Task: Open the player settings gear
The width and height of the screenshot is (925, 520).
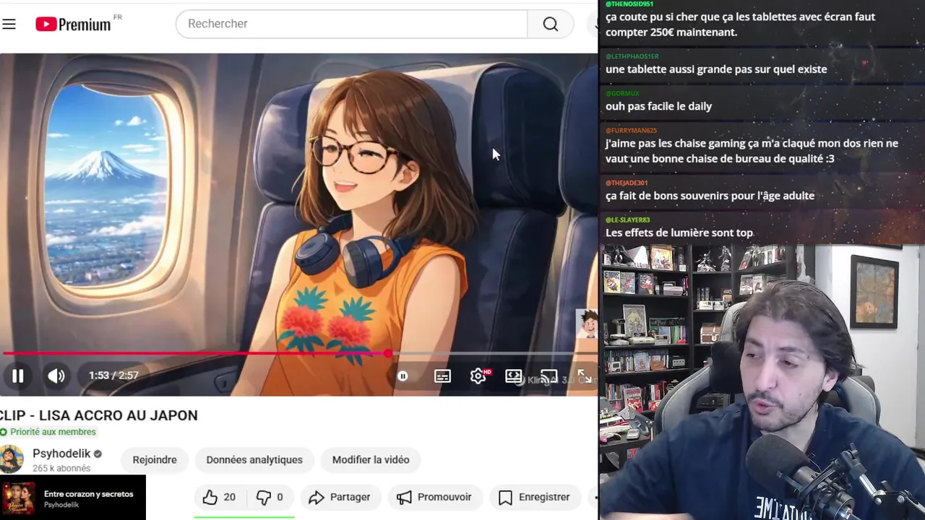Action: click(x=478, y=376)
